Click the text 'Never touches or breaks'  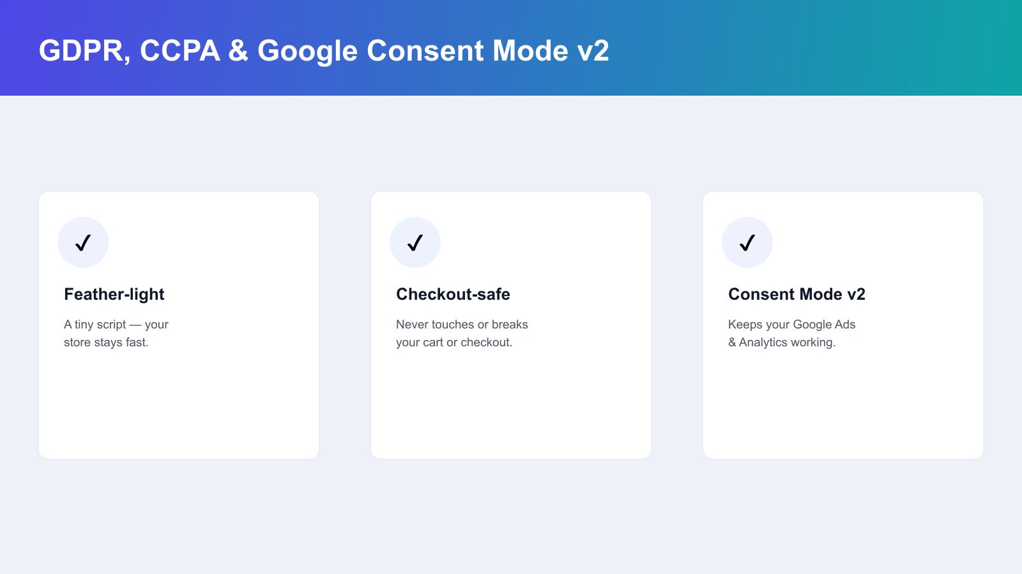point(462,325)
